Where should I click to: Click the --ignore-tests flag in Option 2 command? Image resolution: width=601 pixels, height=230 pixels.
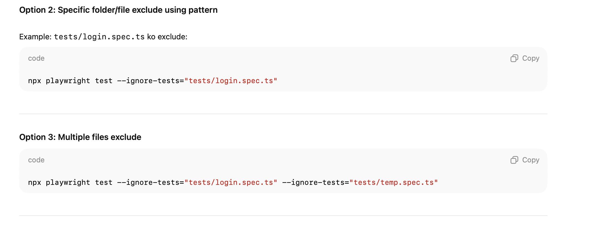point(148,81)
